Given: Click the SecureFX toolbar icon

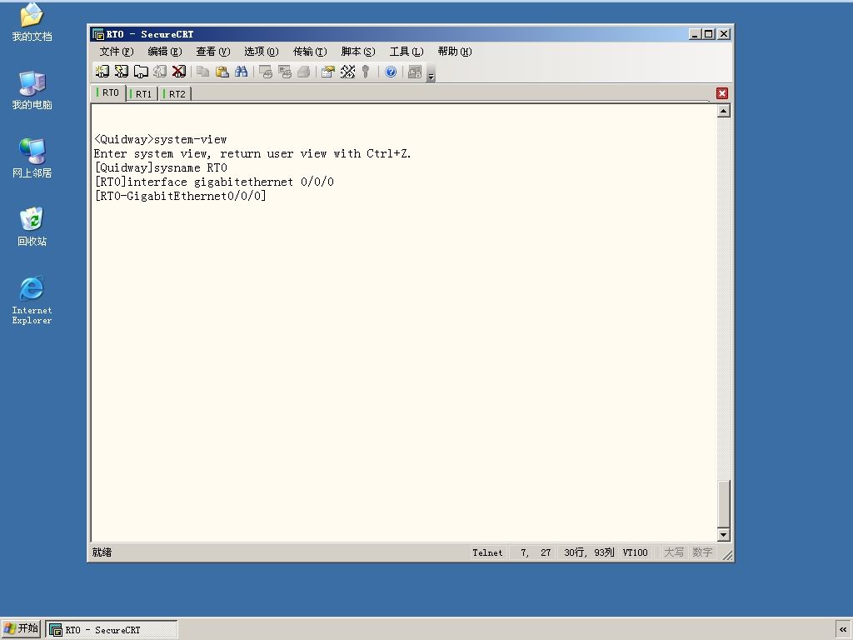Looking at the screenshot, I should click(415, 72).
